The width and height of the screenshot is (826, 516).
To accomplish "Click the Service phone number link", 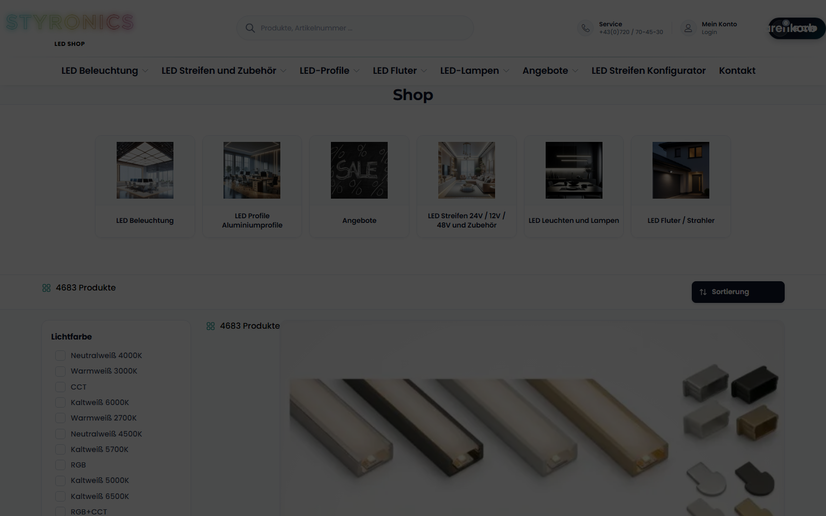I will pos(631,32).
